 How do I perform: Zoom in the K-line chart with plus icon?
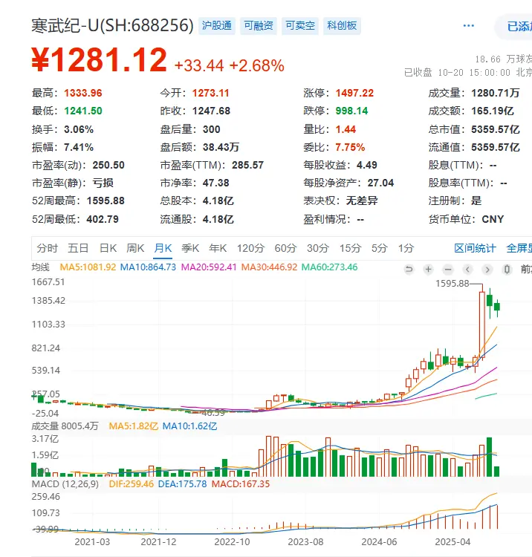(x=428, y=269)
